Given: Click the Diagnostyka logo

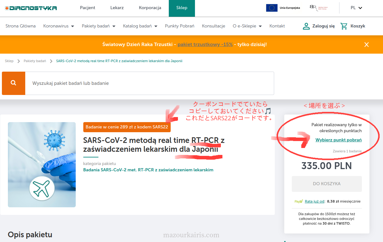Looking at the screenshot, I should point(31,8).
